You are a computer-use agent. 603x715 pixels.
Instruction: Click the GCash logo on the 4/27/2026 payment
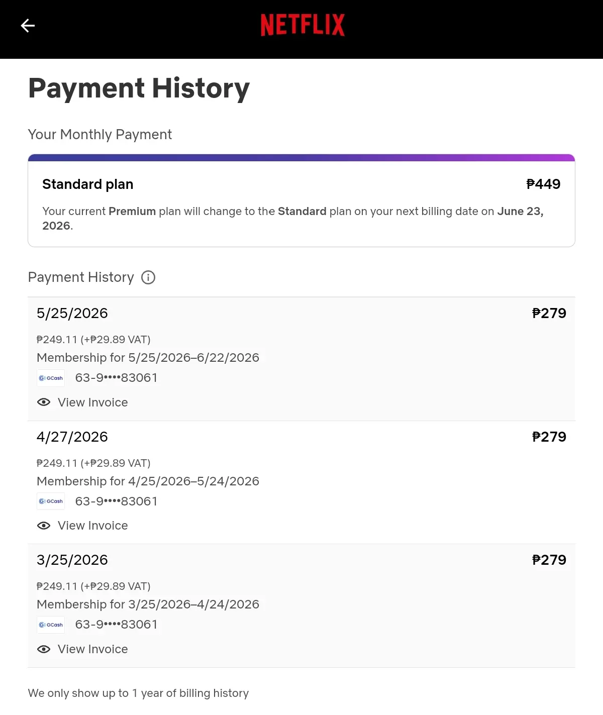[51, 501]
